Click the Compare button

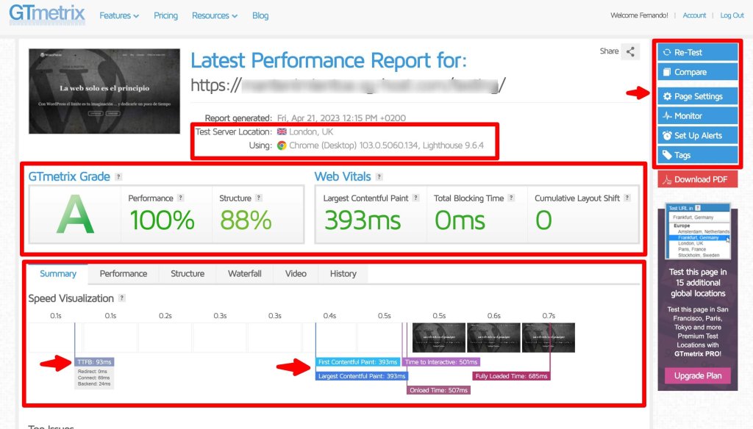[697, 72]
